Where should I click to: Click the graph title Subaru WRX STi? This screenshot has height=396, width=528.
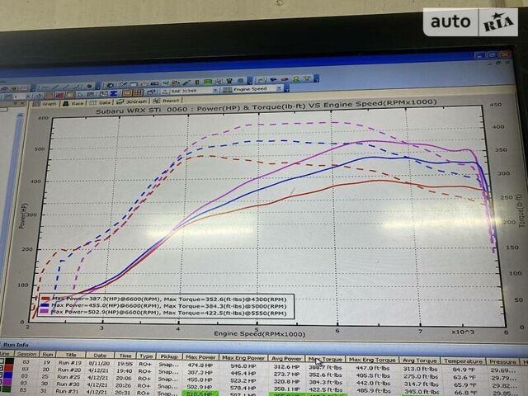click(266, 106)
